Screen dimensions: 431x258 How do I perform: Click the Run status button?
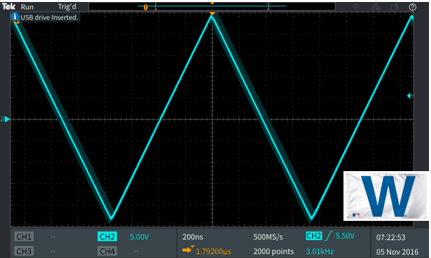27,7
